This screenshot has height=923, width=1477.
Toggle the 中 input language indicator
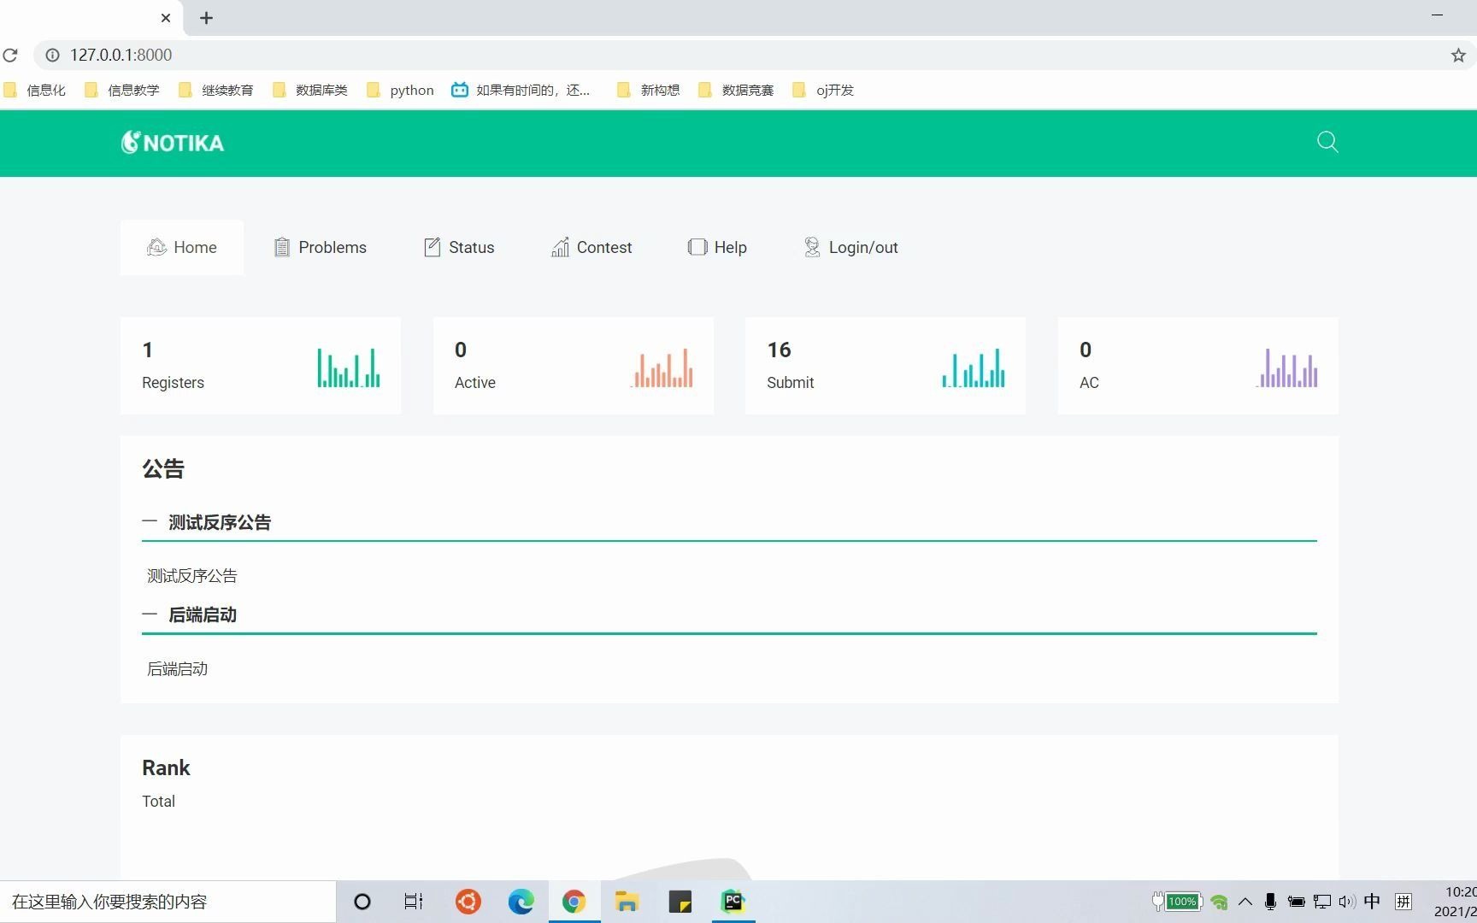coord(1373,902)
